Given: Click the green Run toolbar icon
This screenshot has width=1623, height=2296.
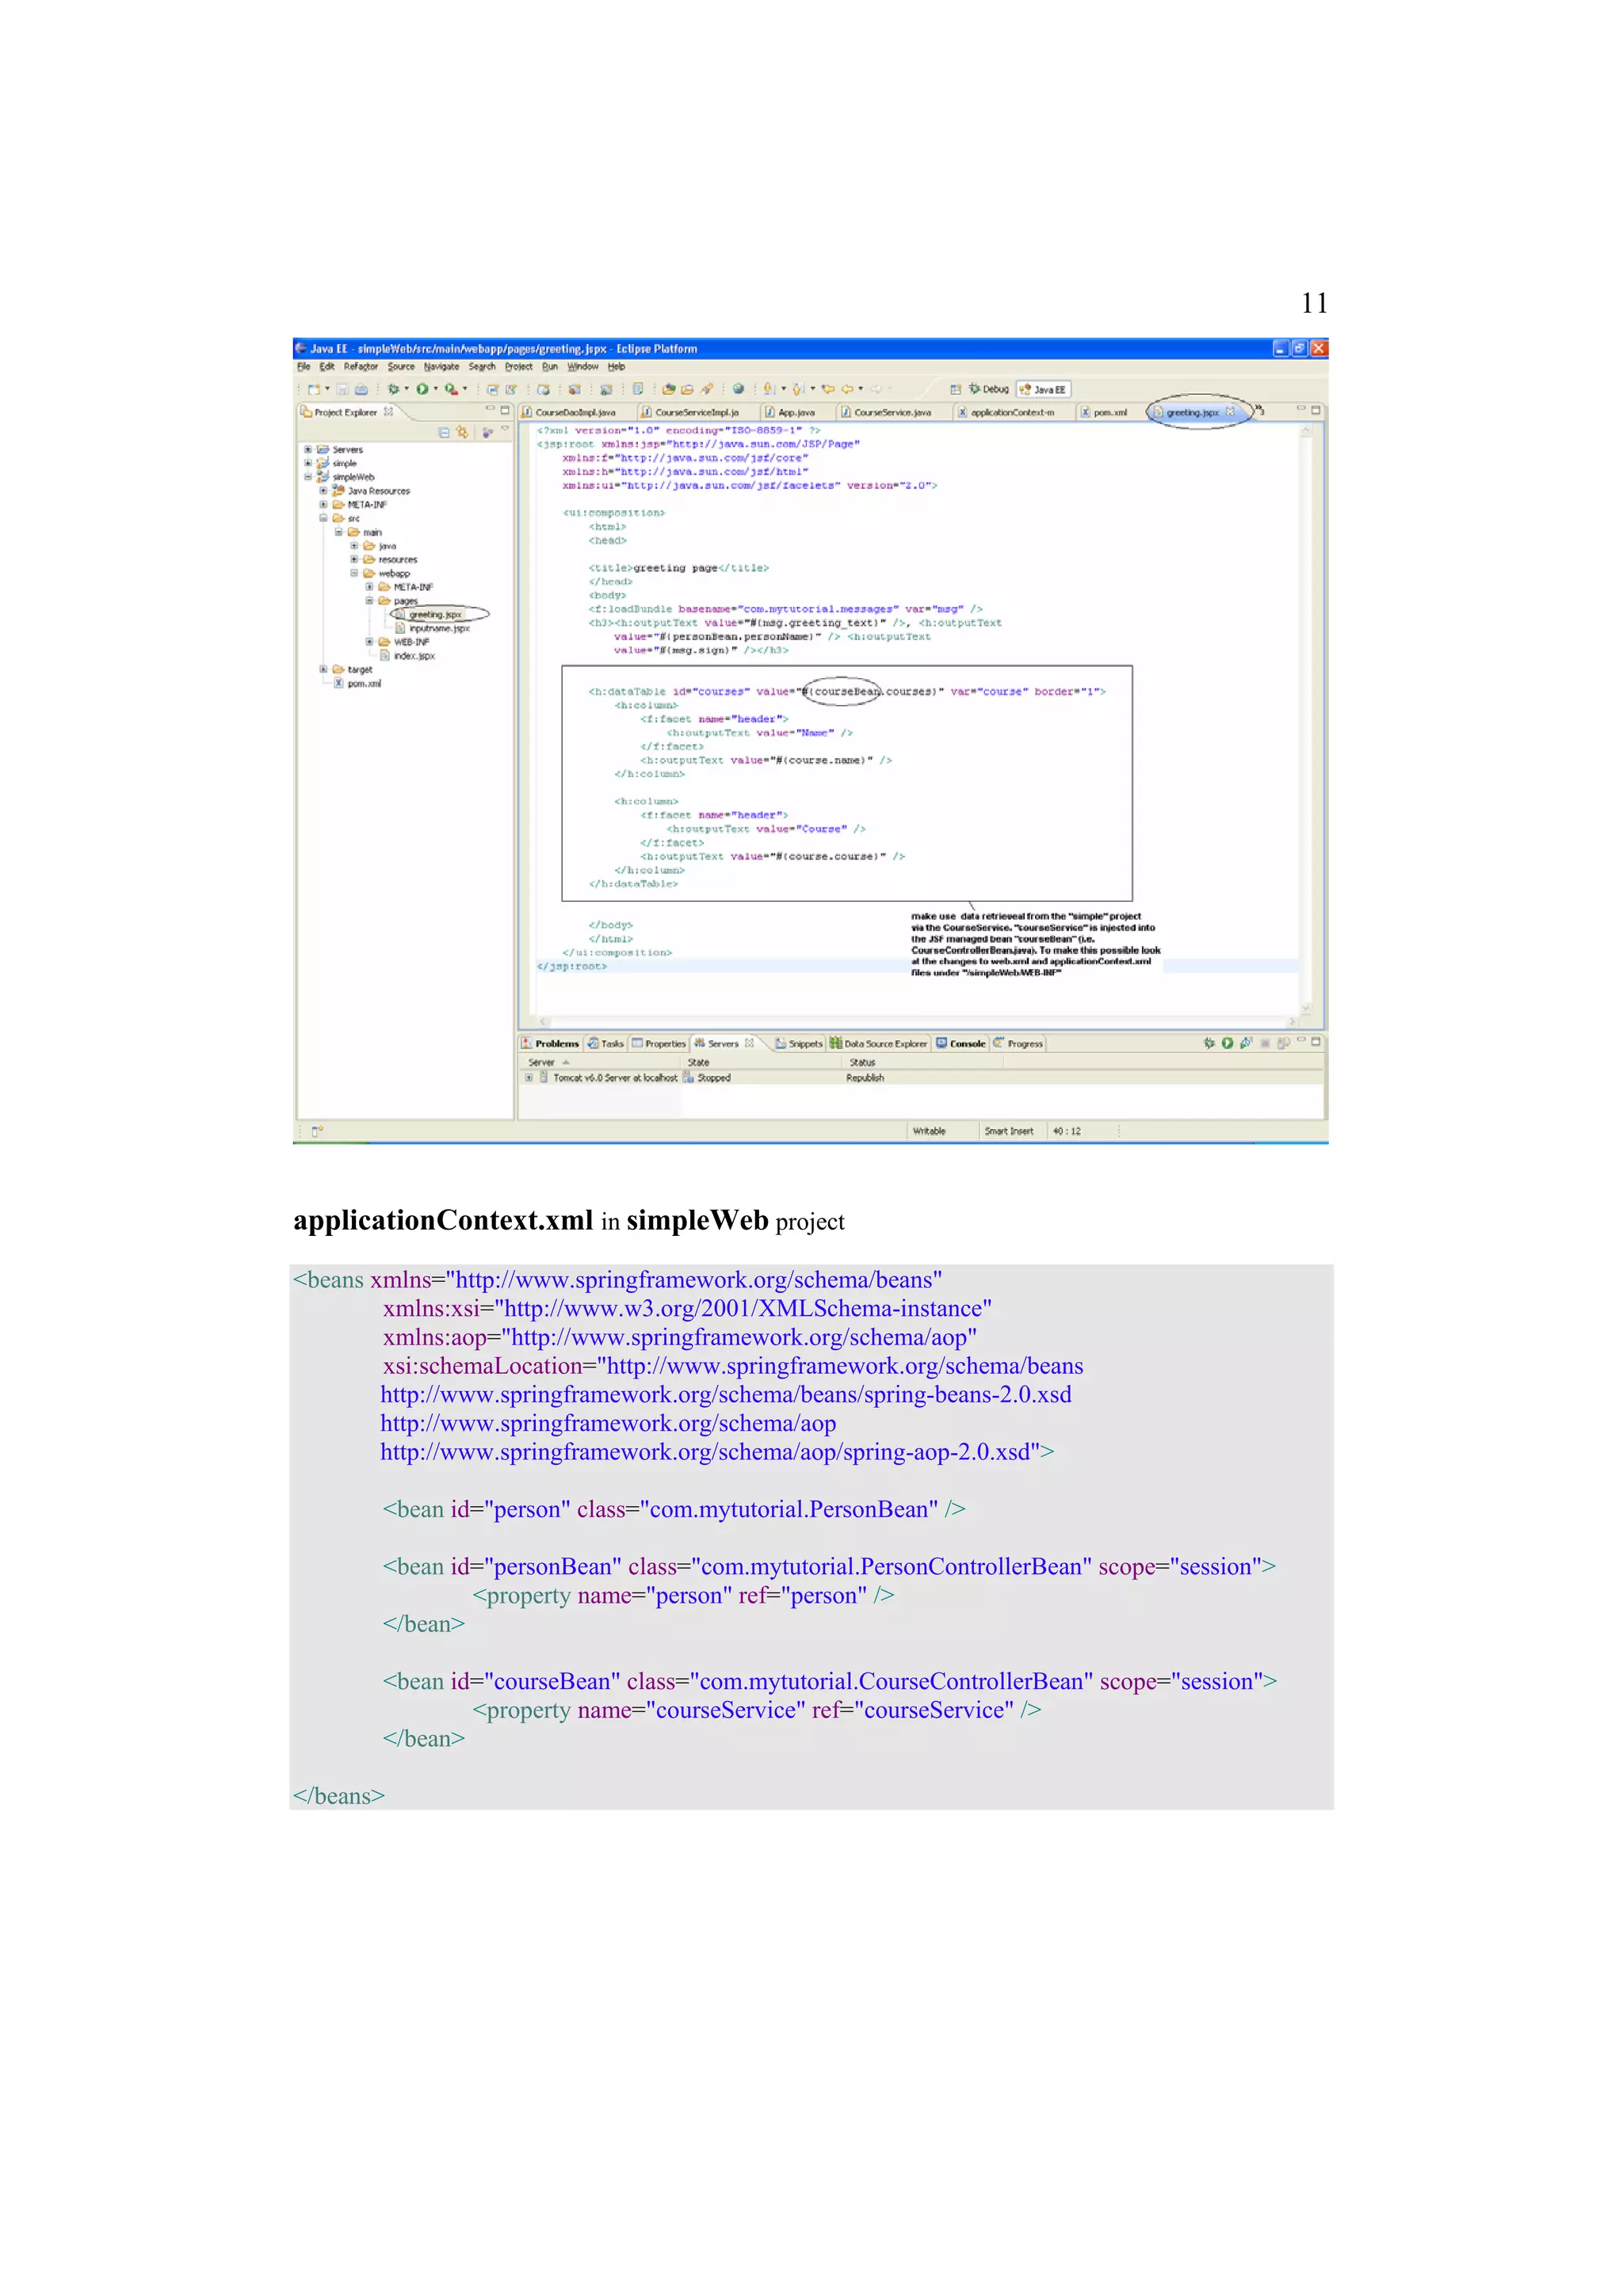Looking at the screenshot, I should pyautogui.click(x=422, y=389).
